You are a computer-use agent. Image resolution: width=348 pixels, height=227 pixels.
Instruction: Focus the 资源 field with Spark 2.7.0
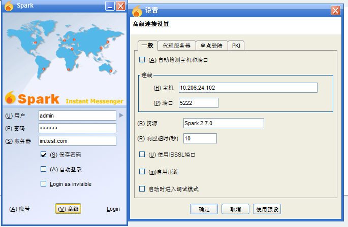coord(224,123)
